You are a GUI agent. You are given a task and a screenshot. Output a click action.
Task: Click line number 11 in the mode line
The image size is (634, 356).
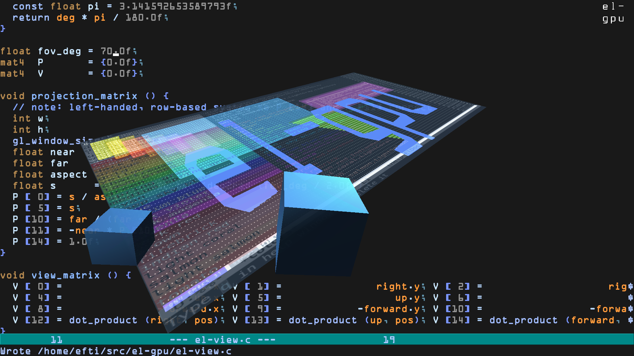(56, 340)
